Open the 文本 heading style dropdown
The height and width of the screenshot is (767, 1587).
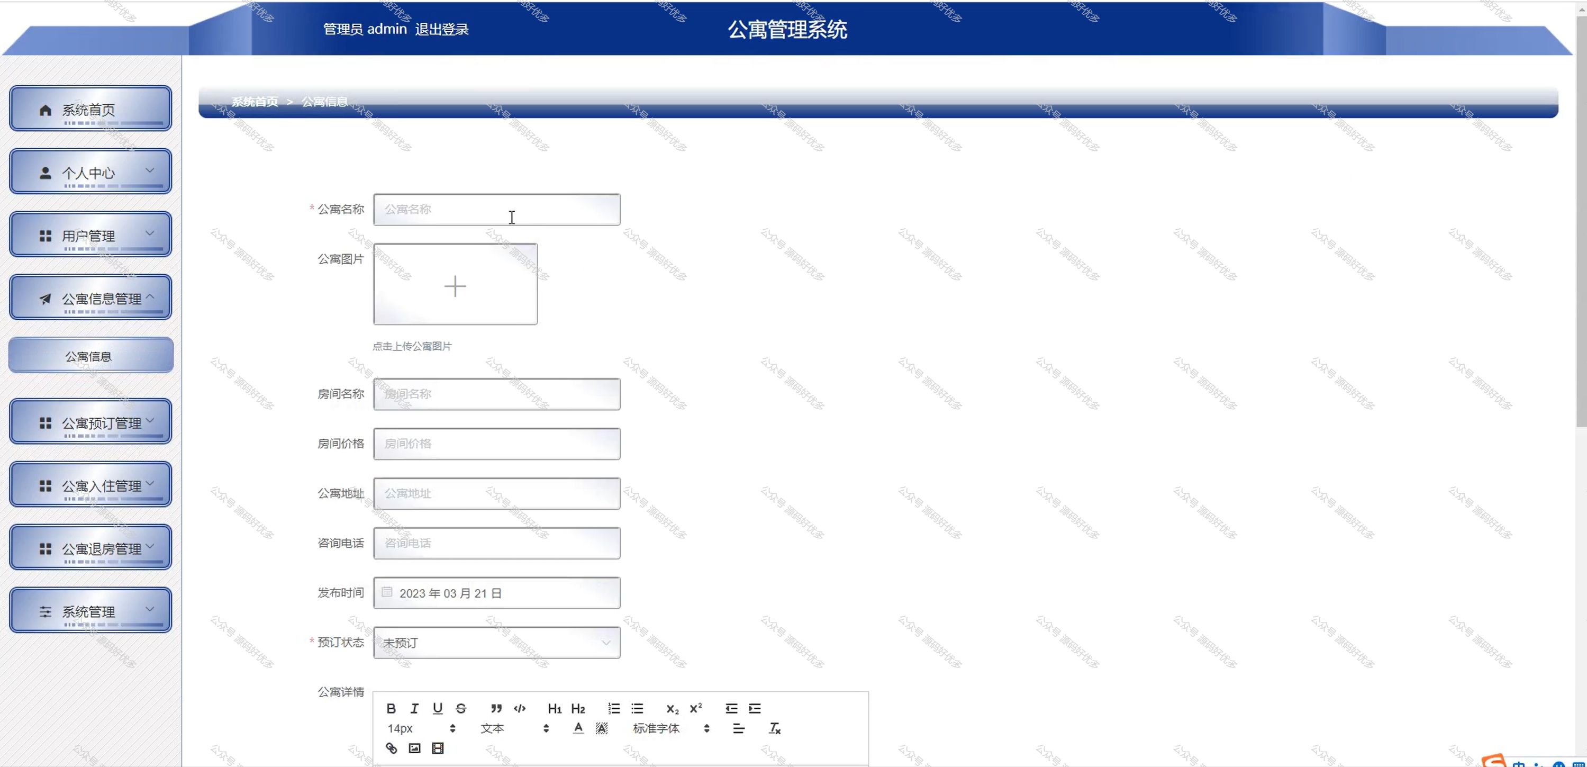(x=514, y=729)
